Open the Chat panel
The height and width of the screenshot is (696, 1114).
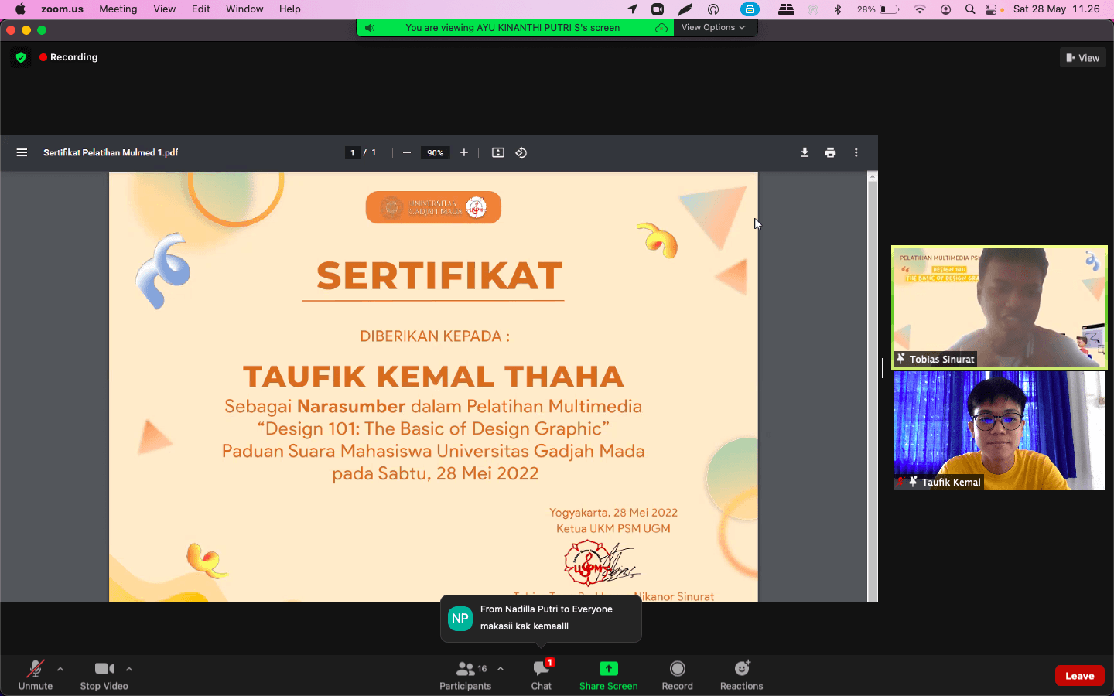(542, 675)
